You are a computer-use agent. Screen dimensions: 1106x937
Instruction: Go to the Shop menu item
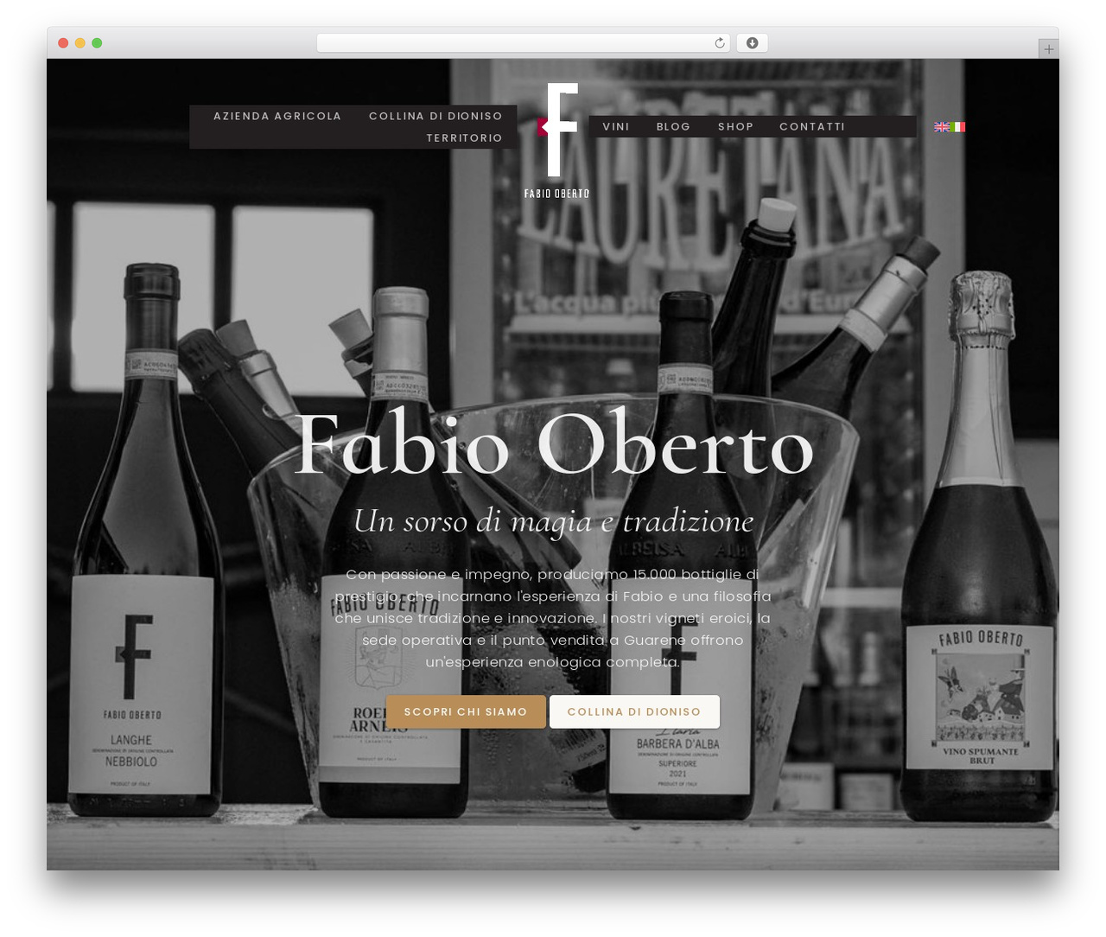point(735,126)
